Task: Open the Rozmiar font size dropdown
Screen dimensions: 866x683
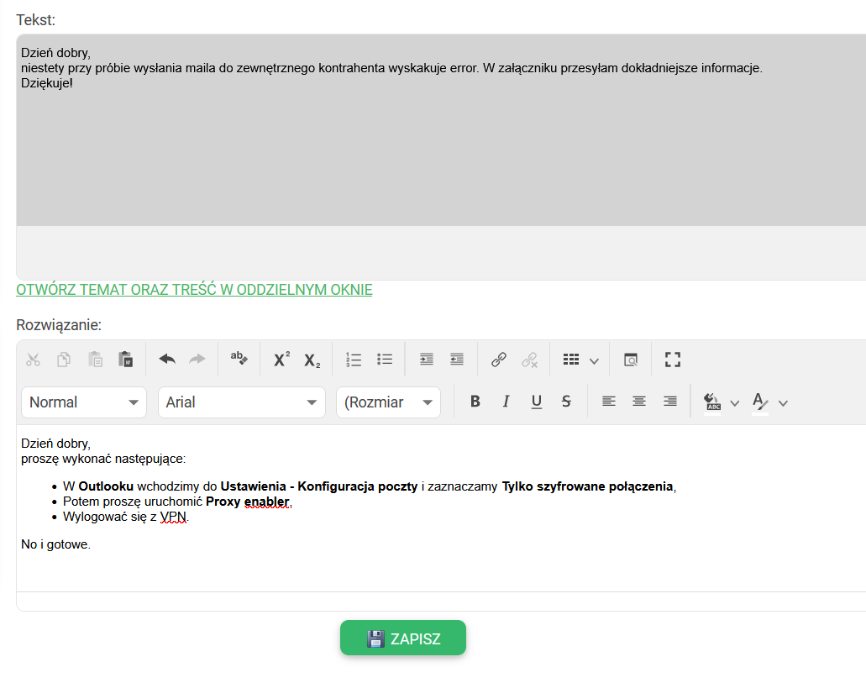Action: 388,402
